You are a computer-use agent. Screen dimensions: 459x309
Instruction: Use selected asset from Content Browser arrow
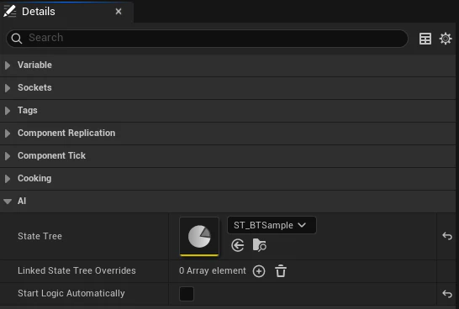pyautogui.click(x=237, y=245)
